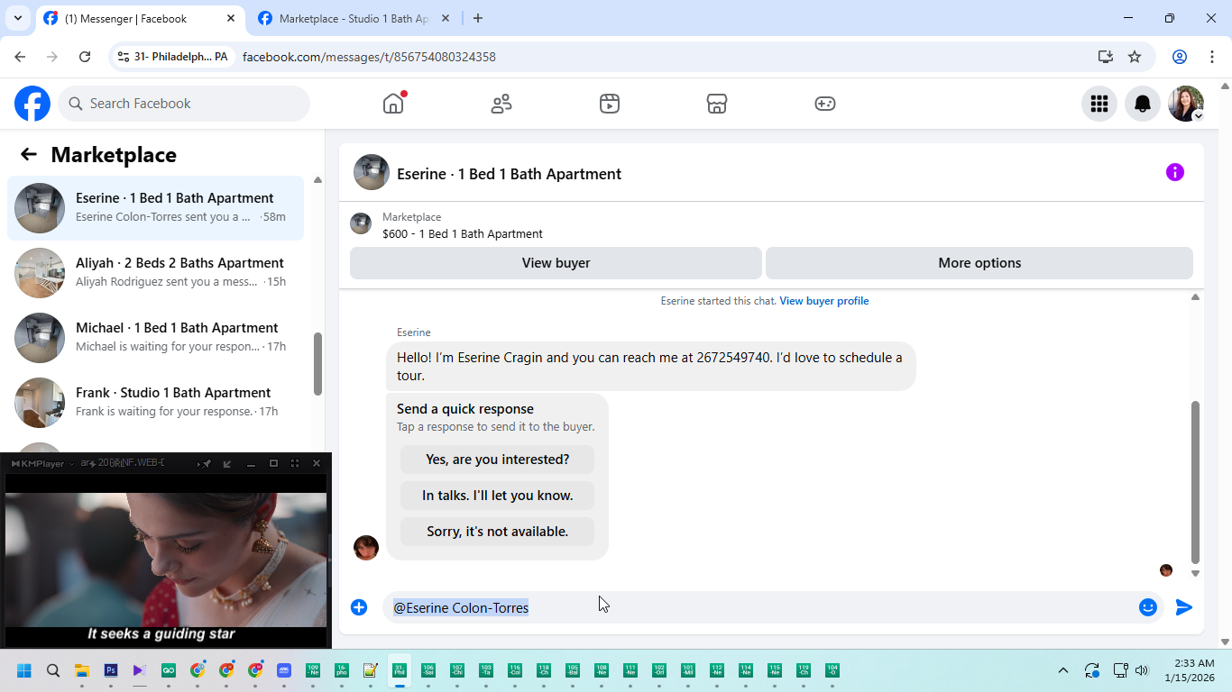Open Aliyah · 2 Beds 2 Baths Apartment chat

coord(155,273)
